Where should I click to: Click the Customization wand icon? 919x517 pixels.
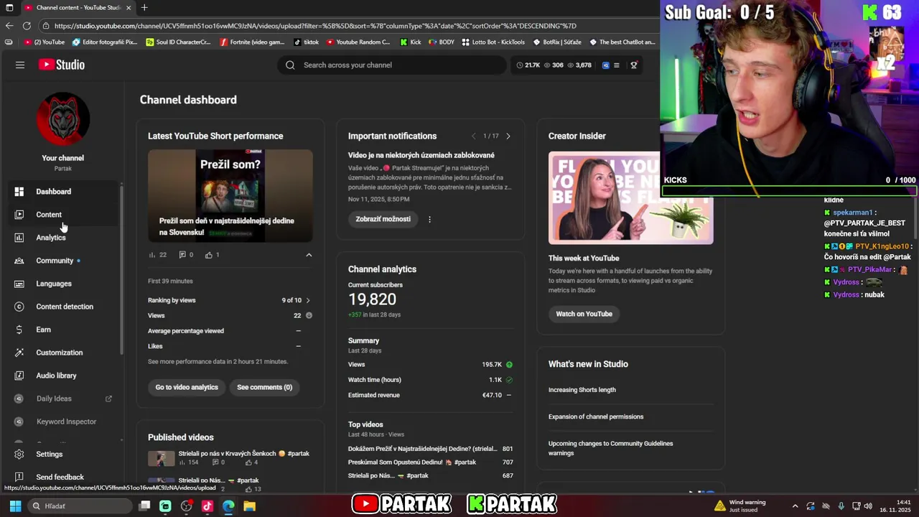click(19, 353)
